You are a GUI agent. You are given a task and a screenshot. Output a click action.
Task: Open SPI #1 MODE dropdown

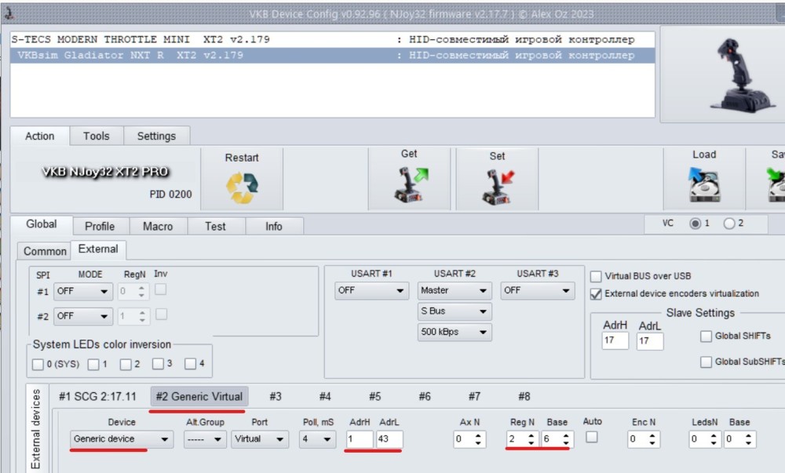pyautogui.click(x=82, y=291)
